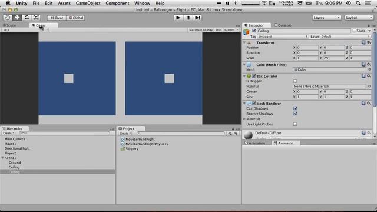377x212 pixels.
Task: Uncheck Cast Shadows
Action: pos(295,108)
